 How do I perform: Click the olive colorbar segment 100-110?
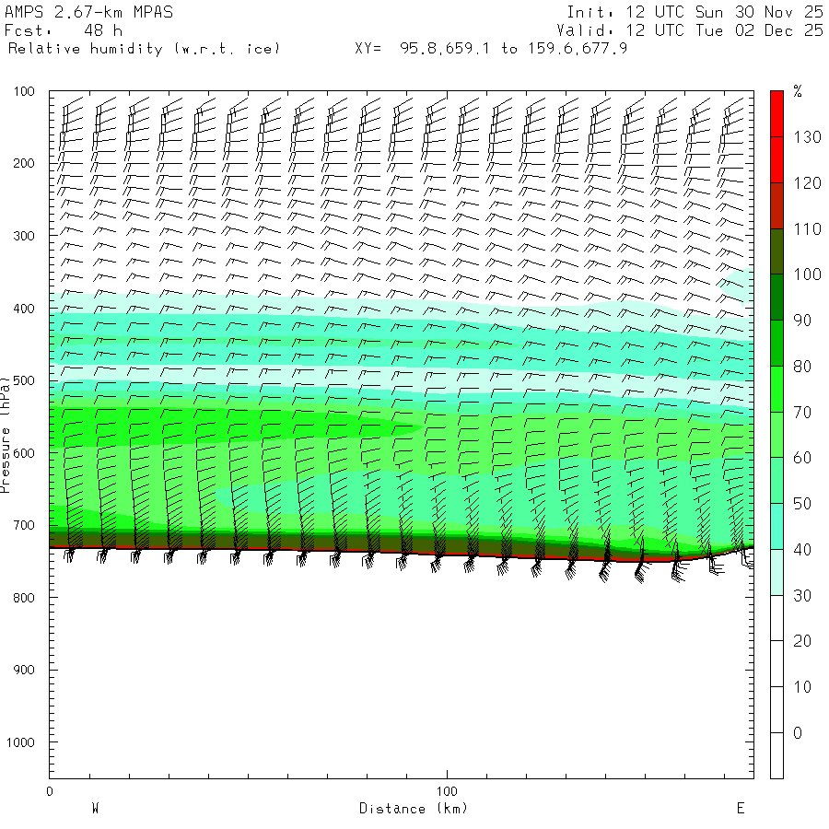[x=776, y=251]
